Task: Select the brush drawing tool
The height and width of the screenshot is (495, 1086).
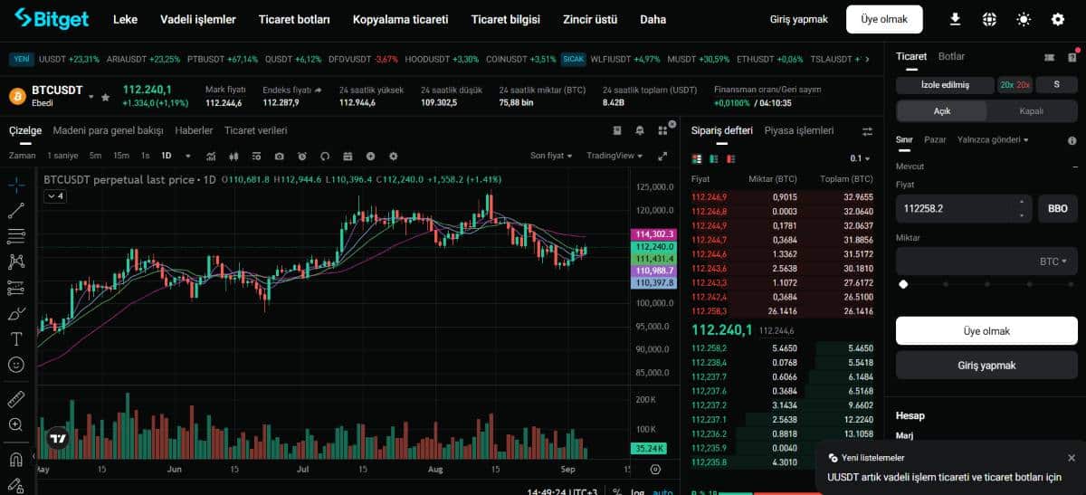Action: (16, 314)
